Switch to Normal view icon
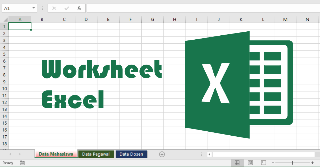This screenshot has width=320, height=167. click(x=237, y=163)
